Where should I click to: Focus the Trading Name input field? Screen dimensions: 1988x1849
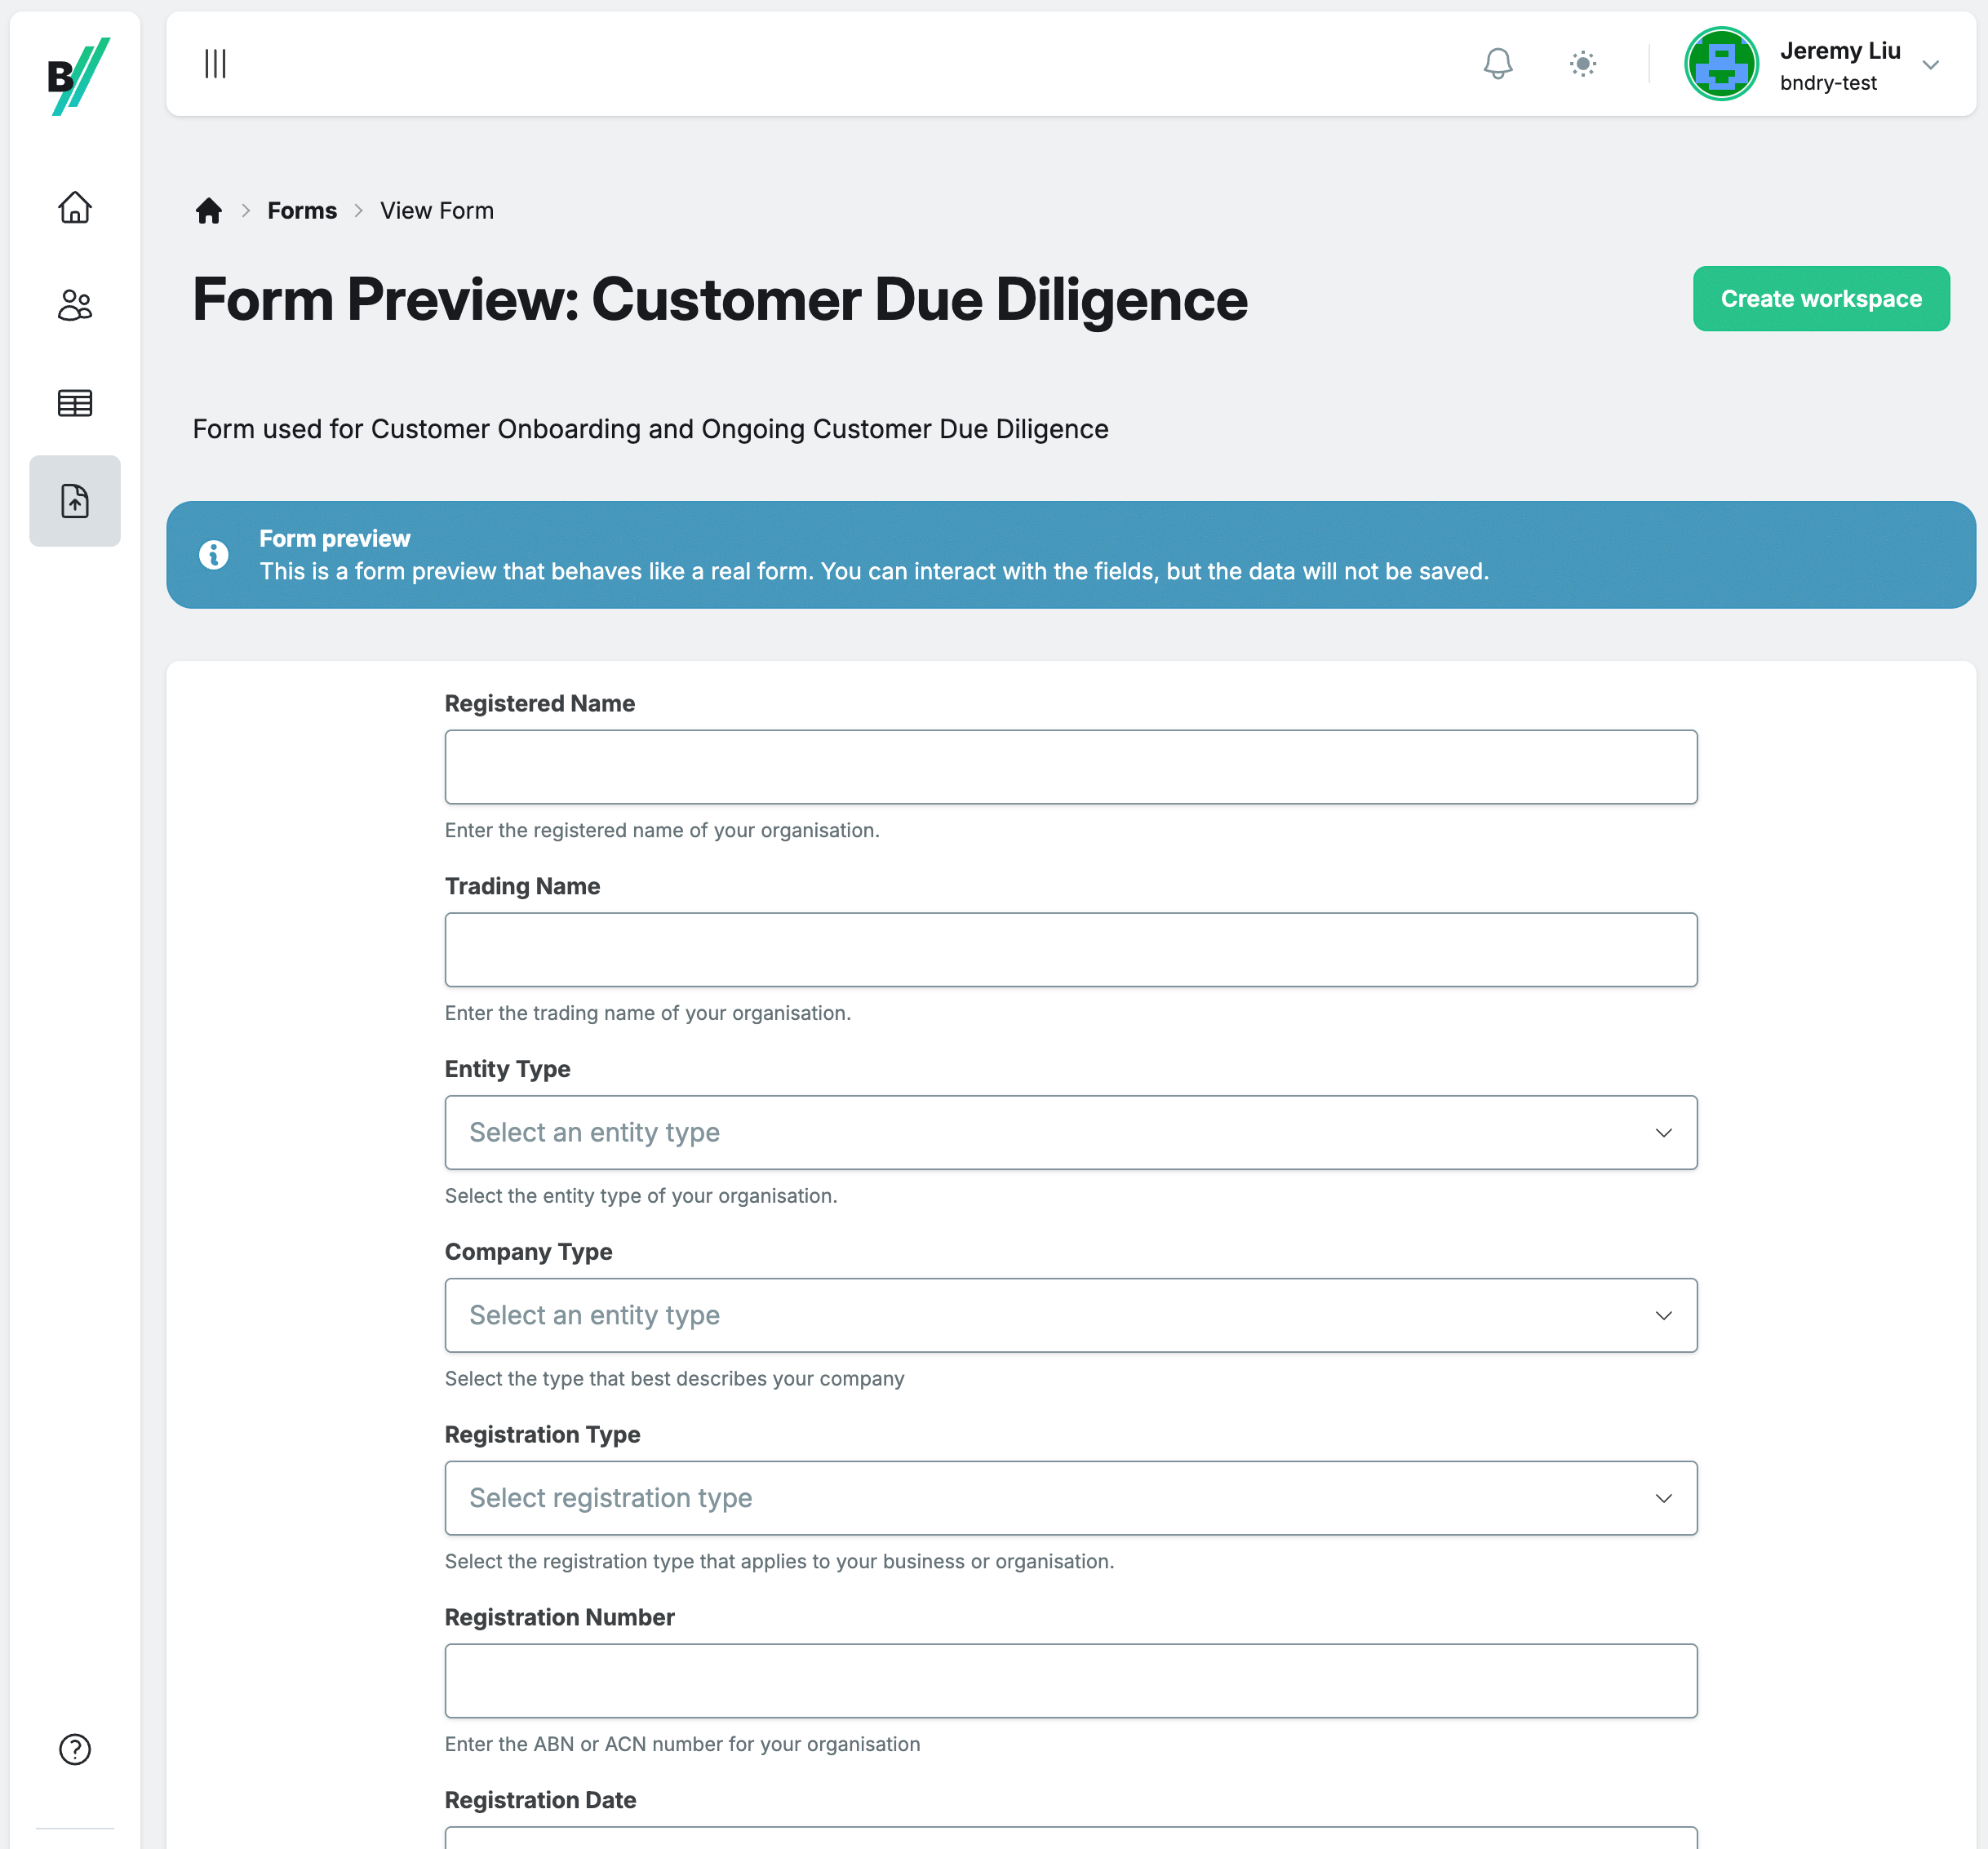1071,950
